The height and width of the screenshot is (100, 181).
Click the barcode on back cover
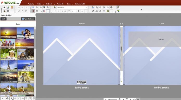coord(82,82)
